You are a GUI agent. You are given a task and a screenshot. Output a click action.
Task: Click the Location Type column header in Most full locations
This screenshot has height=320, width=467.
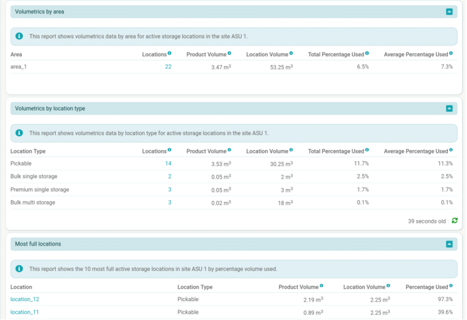click(195, 287)
